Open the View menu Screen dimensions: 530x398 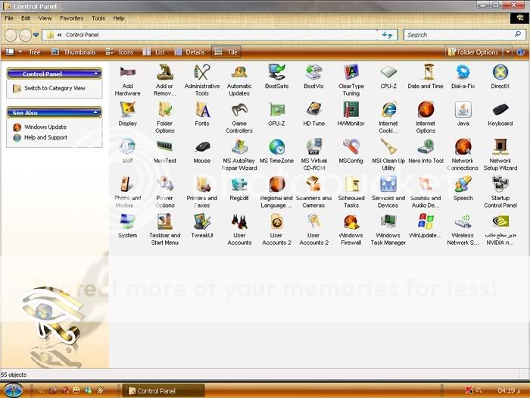pos(45,18)
